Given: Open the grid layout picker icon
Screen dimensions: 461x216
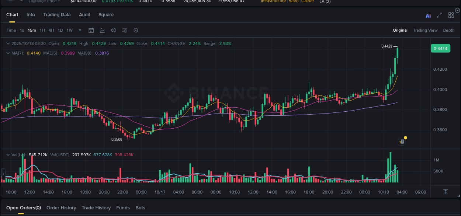Looking at the screenshot, I should (x=451, y=15).
